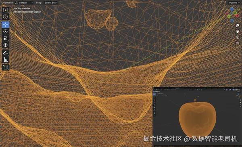
Task: Click the 'Orientation:' label
Action: 8,3
